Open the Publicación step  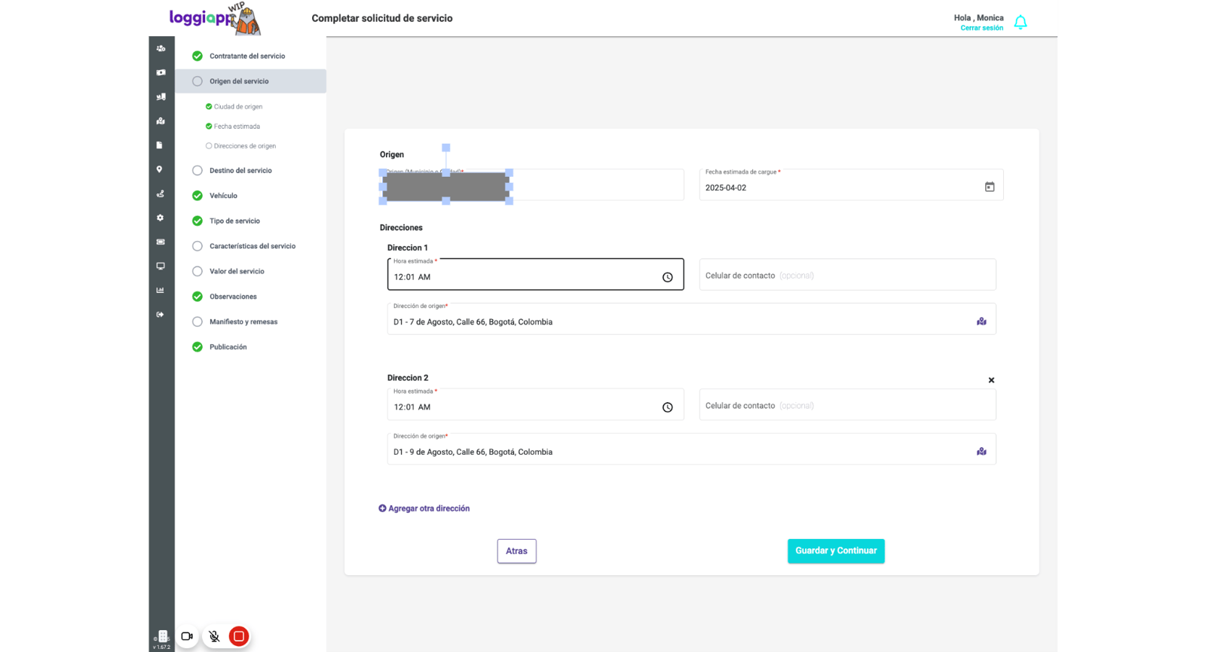tap(228, 347)
